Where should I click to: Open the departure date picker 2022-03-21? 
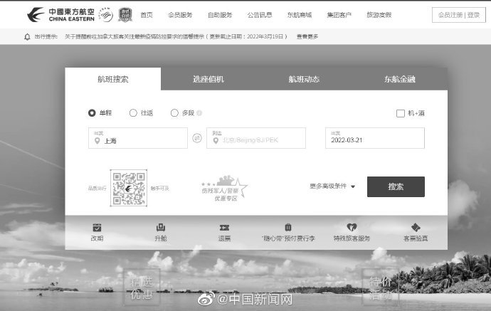coord(375,138)
